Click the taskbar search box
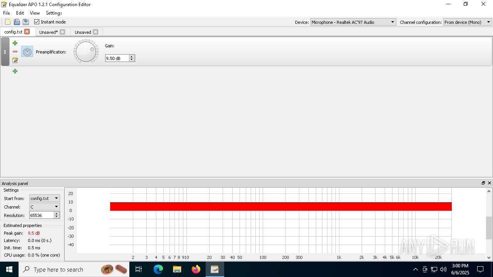493x277 pixels. coord(74,269)
